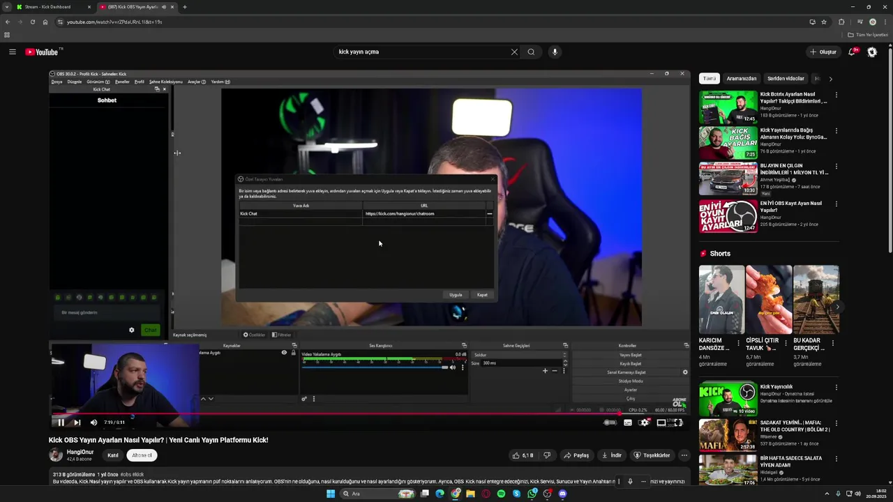Show next Shorts with the arrow
The height and width of the screenshot is (502, 893).
pos(837,307)
